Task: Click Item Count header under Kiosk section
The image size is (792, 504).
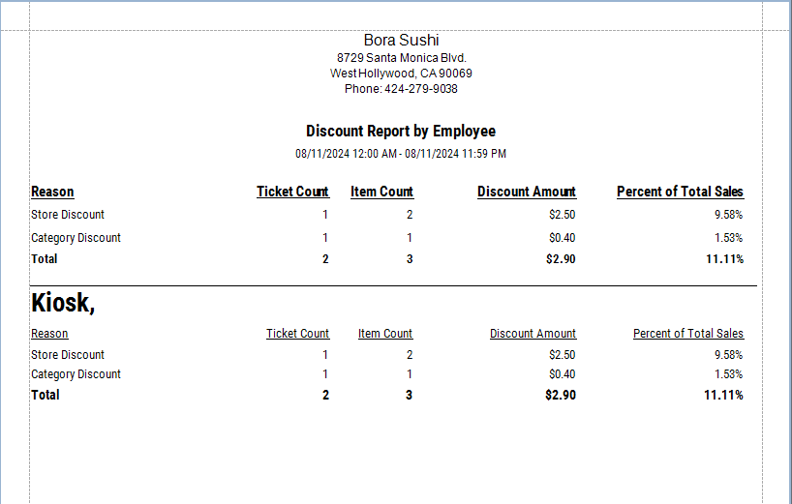Action: pos(384,334)
